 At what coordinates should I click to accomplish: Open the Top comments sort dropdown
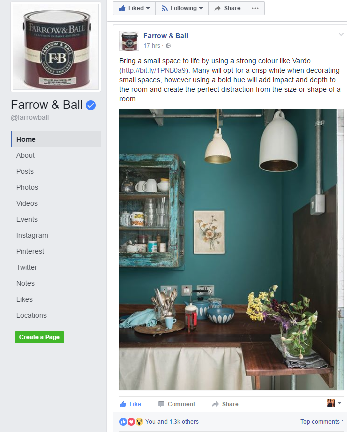tap(322, 421)
